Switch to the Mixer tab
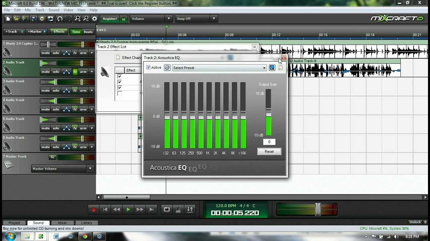Image resolution: width=430 pixels, height=241 pixels. pyautogui.click(x=62, y=223)
